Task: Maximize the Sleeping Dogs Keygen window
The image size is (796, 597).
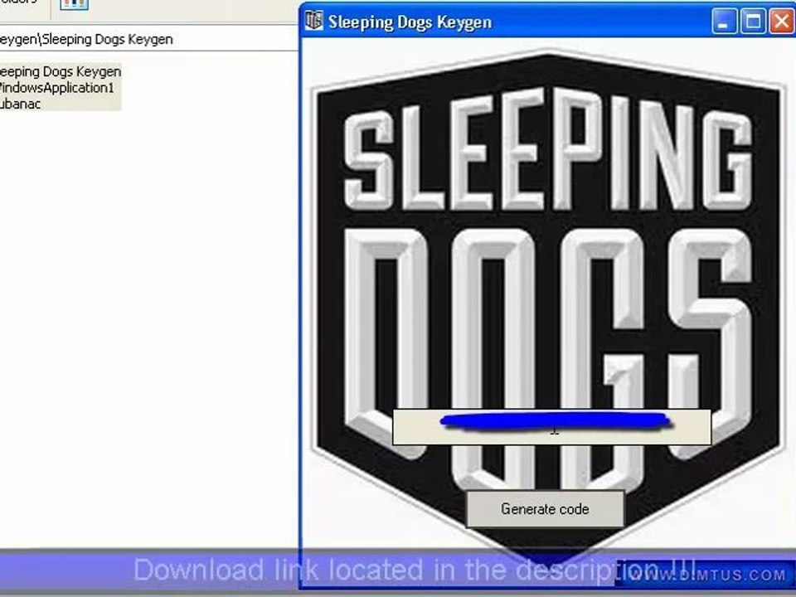Action: 754,22
